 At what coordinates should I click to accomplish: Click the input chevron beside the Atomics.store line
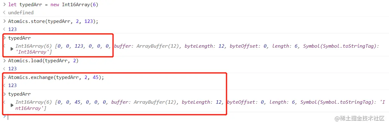[x=4, y=21]
